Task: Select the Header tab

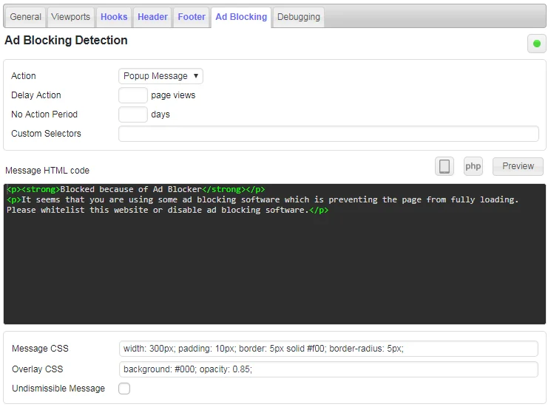Action: (152, 17)
